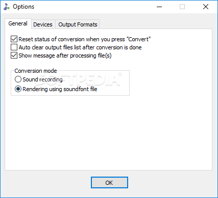
Task: Switch to the General tab
Action: click(18, 23)
